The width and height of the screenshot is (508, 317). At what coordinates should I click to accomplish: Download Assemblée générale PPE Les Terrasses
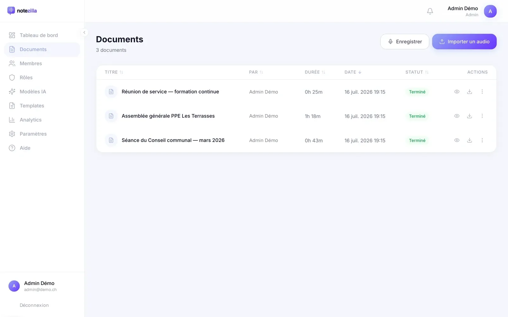[469, 116]
